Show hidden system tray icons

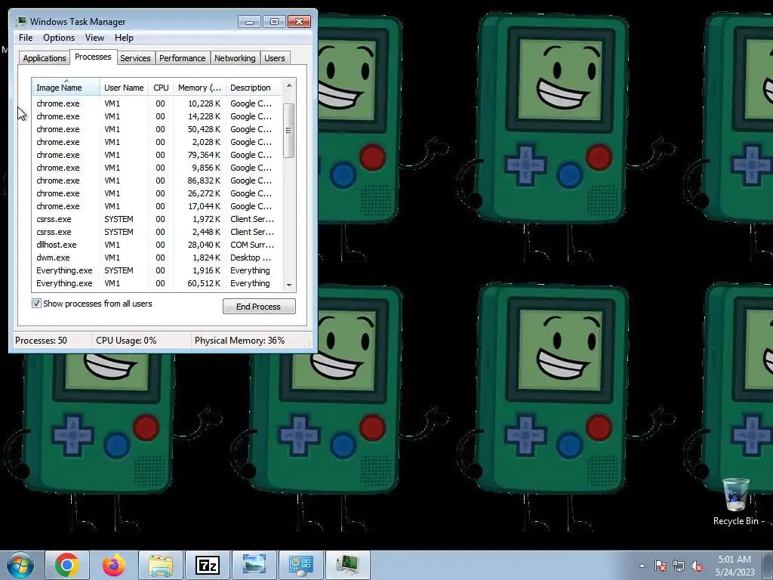642,566
